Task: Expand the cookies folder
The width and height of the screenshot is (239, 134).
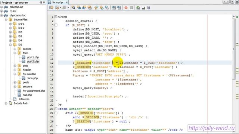Action: [15, 49]
